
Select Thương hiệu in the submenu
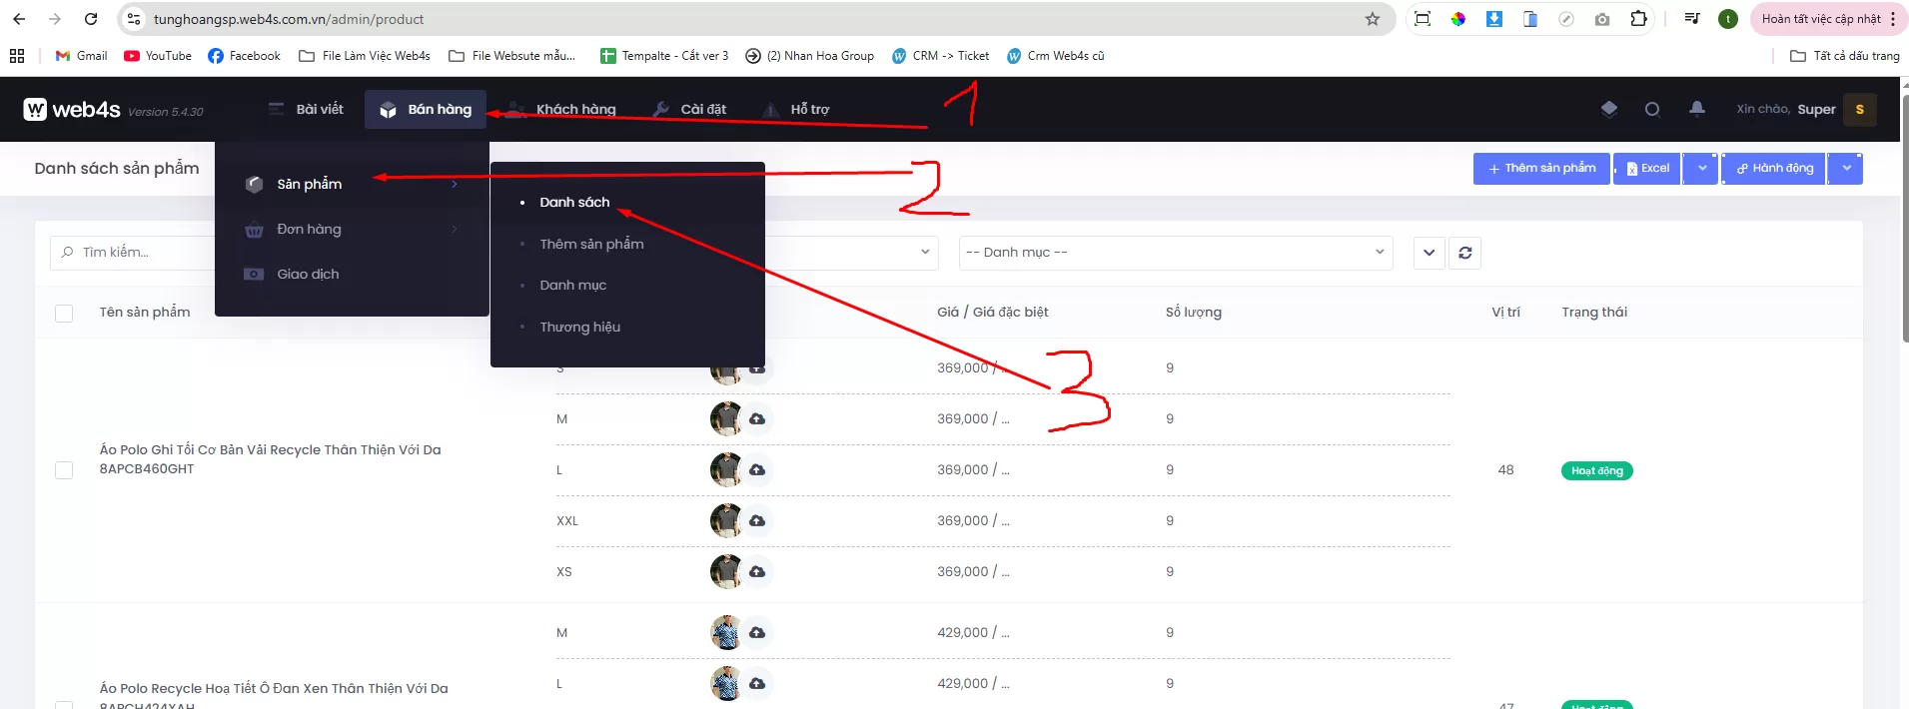579,327
